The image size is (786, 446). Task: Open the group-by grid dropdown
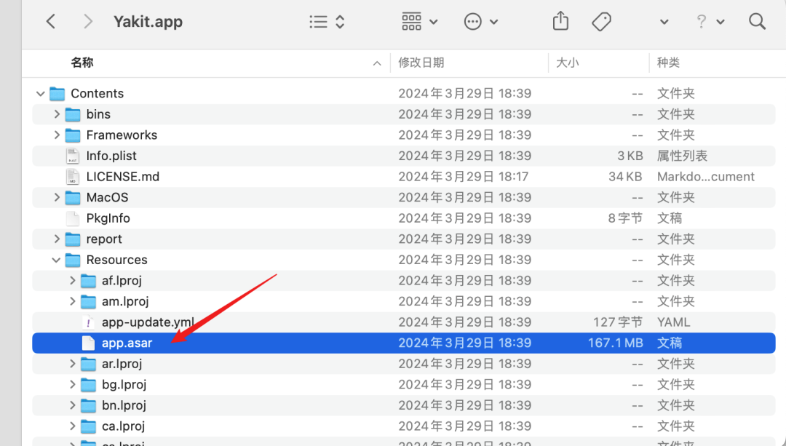tap(420, 22)
